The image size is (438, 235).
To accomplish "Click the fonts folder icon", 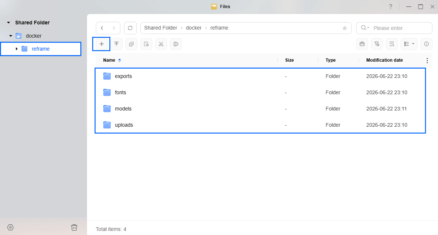I will coord(107,92).
